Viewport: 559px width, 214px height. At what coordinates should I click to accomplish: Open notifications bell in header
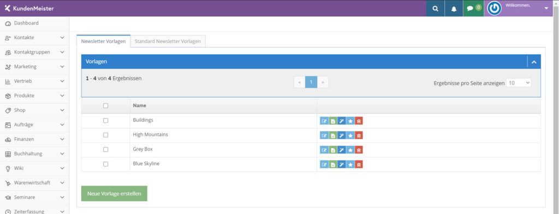454,9
